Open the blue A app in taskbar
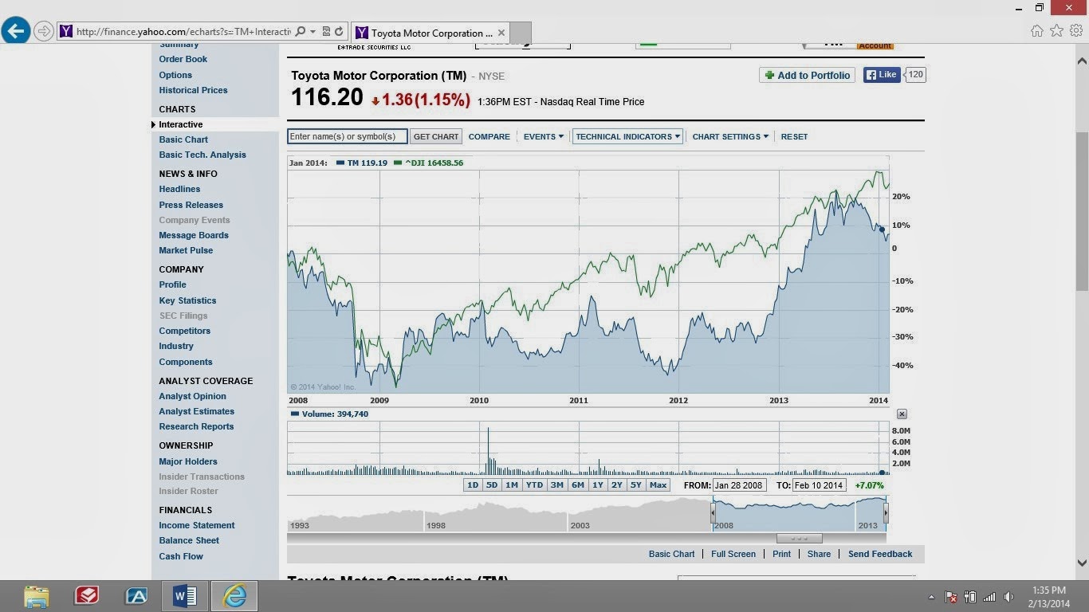The width and height of the screenshot is (1089, 612). 136,596
